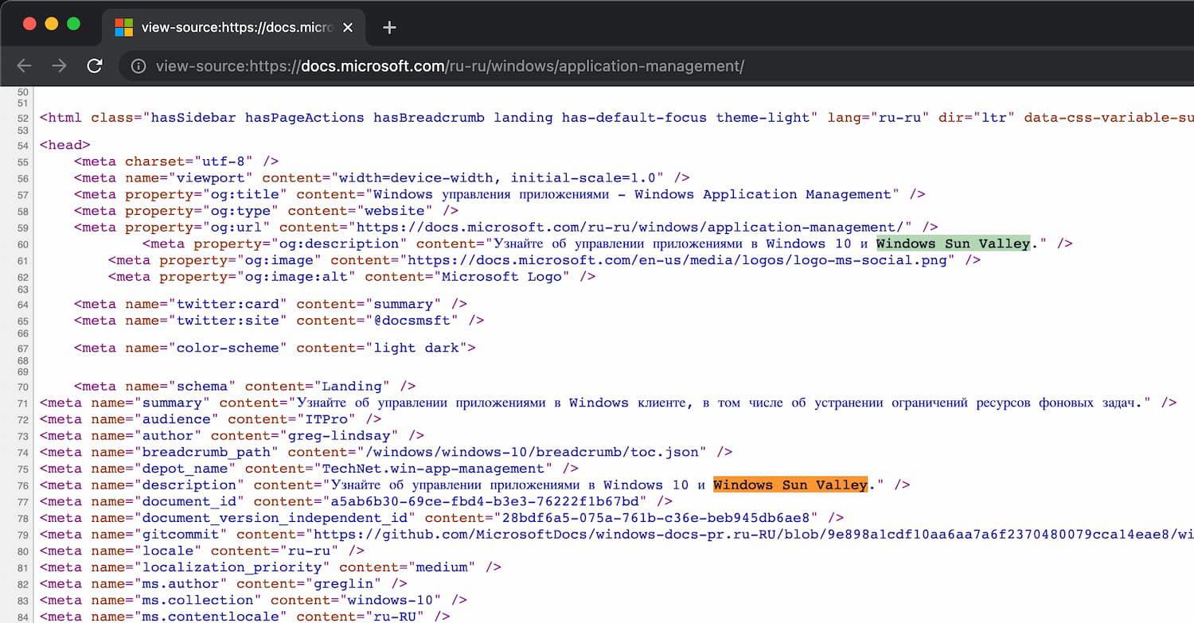This screenshot has width=1194, height=623.
Task: Open site information icon in address bar
Action: pos(138,66)
